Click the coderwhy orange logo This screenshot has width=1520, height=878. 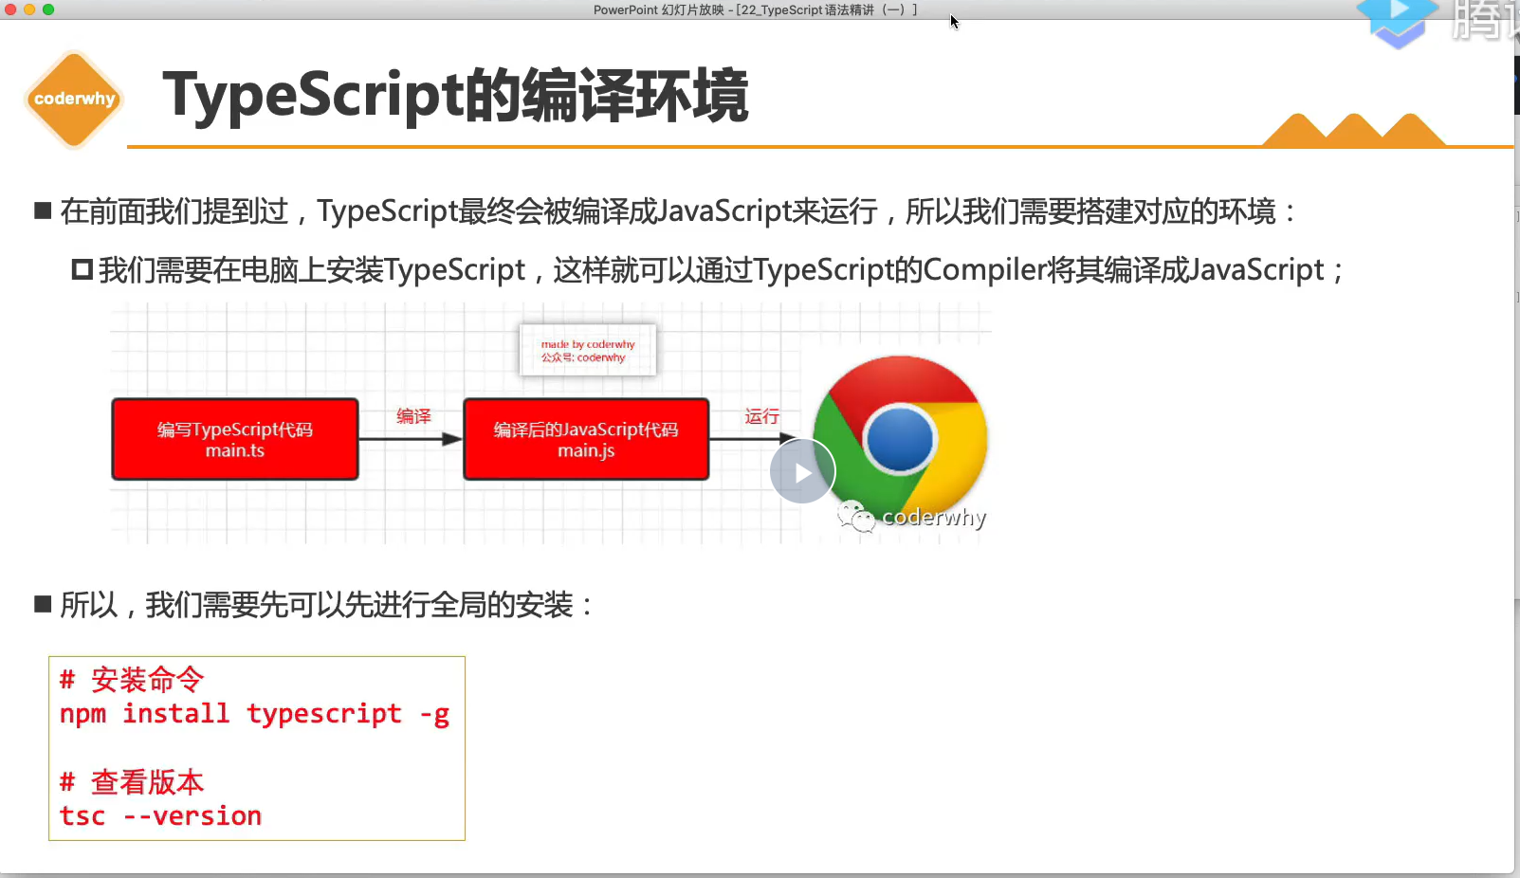[74, 100]
